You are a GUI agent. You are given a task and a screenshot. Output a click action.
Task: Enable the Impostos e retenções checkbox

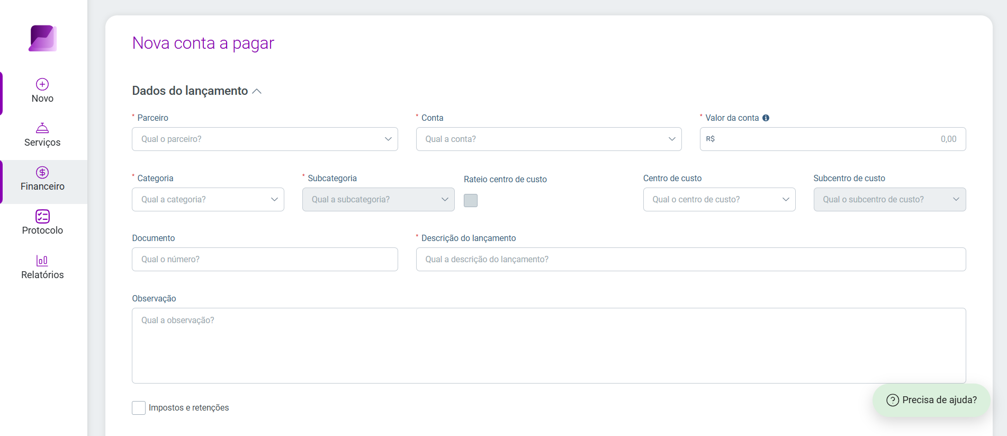(x=139, y=408)
